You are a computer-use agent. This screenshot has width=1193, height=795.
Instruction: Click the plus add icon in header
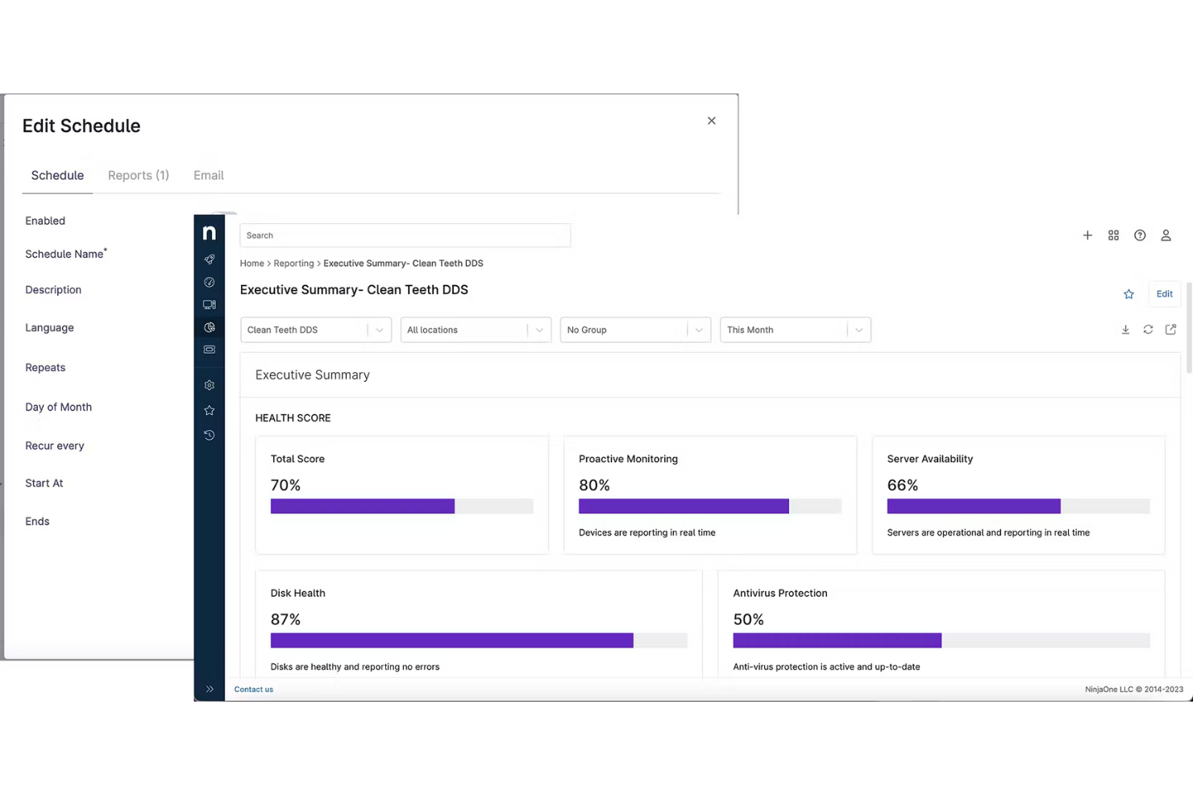[x=1087, y=235]
